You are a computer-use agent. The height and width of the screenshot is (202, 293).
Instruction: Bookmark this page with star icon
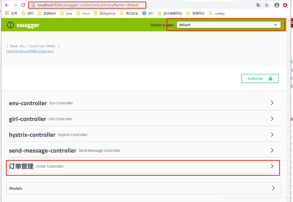pyautogui.click(x=267, y=5)
